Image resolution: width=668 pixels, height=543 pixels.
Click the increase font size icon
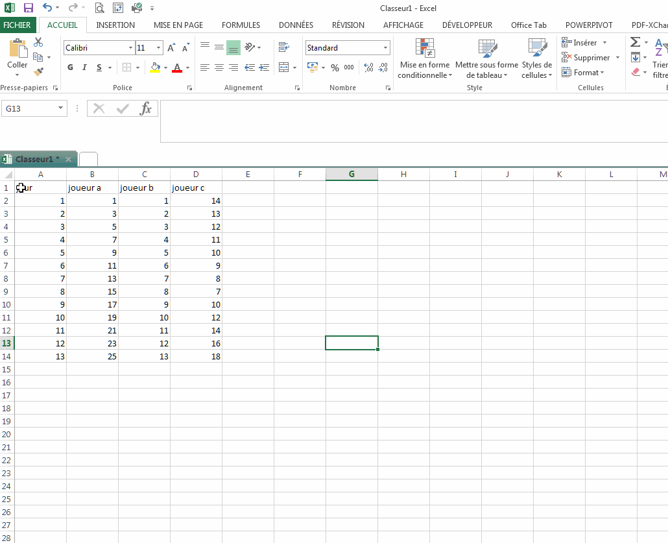pos(171,48)
